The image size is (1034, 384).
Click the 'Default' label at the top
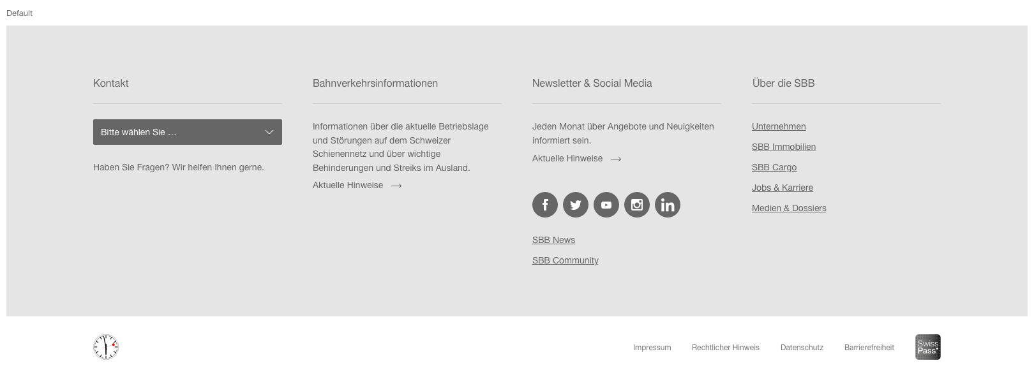click(19, 13)
